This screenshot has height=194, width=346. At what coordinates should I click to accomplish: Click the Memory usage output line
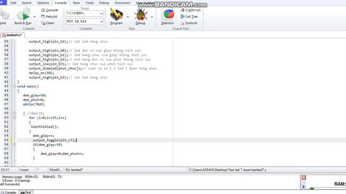coord(32,177)
